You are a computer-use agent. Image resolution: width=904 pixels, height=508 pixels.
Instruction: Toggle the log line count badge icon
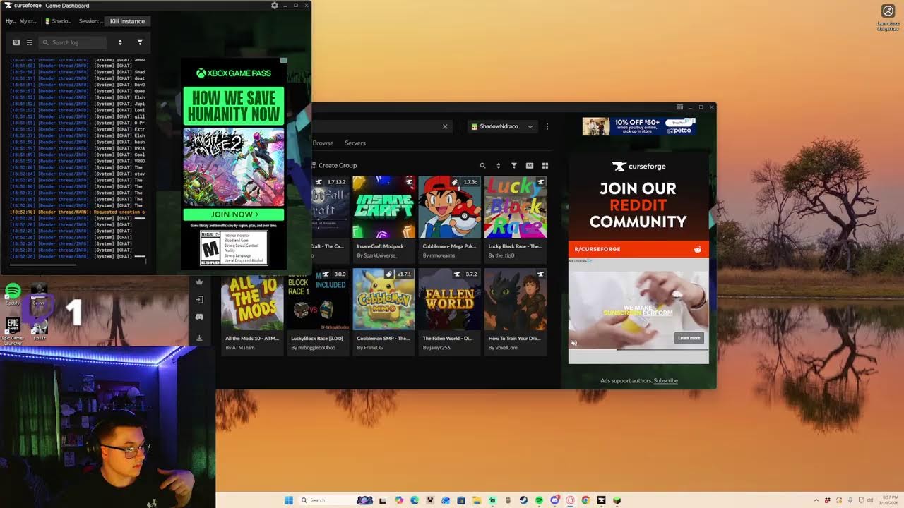16,42
